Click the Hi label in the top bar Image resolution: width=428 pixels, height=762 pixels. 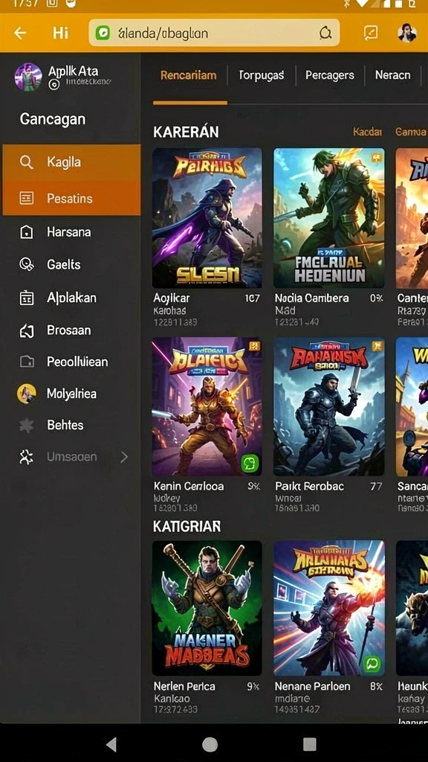coord(61,33)
